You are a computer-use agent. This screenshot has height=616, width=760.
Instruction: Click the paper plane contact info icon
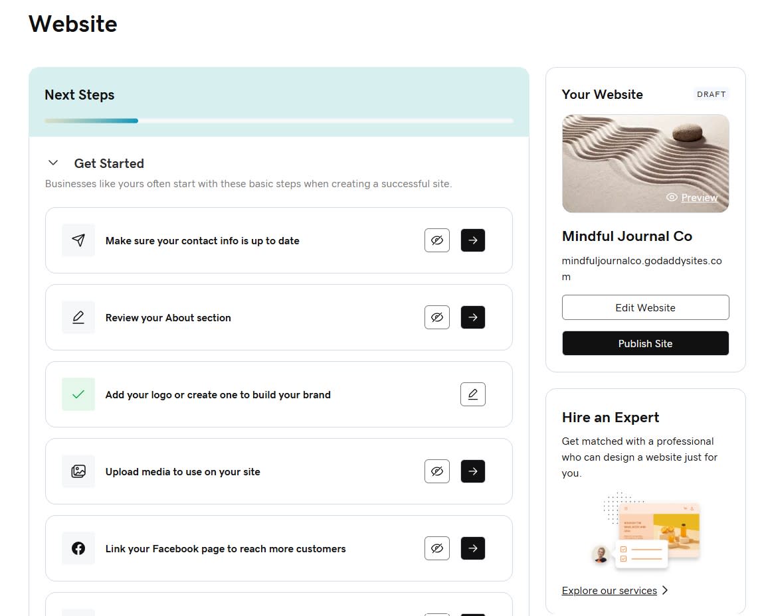(78, 240)
